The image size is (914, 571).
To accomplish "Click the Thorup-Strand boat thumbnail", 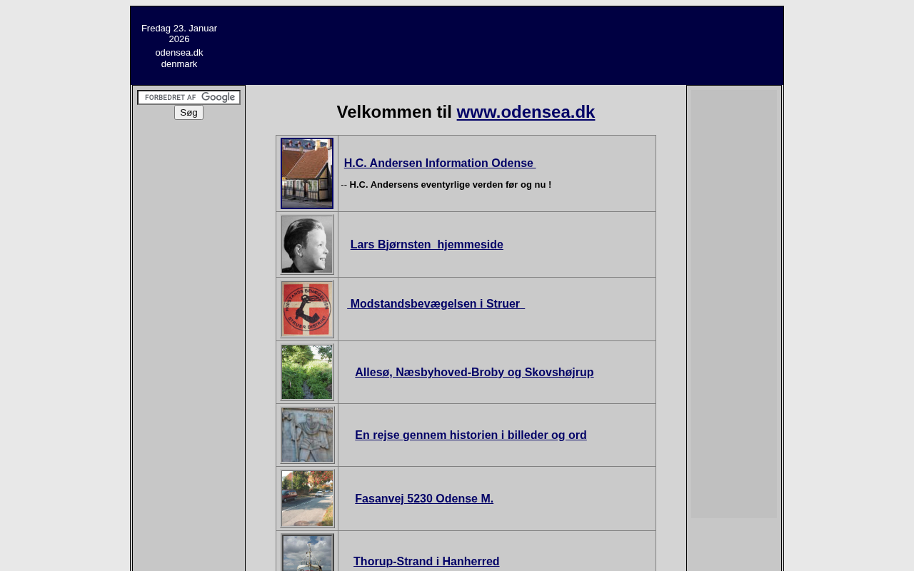I will pyautogui.click(x=307, y=552).
